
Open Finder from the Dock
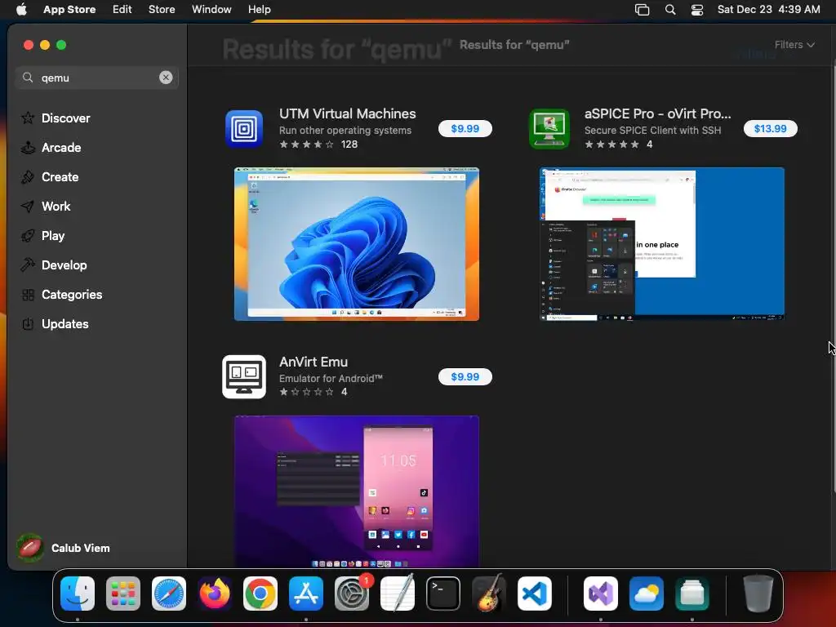click(78, 594)
